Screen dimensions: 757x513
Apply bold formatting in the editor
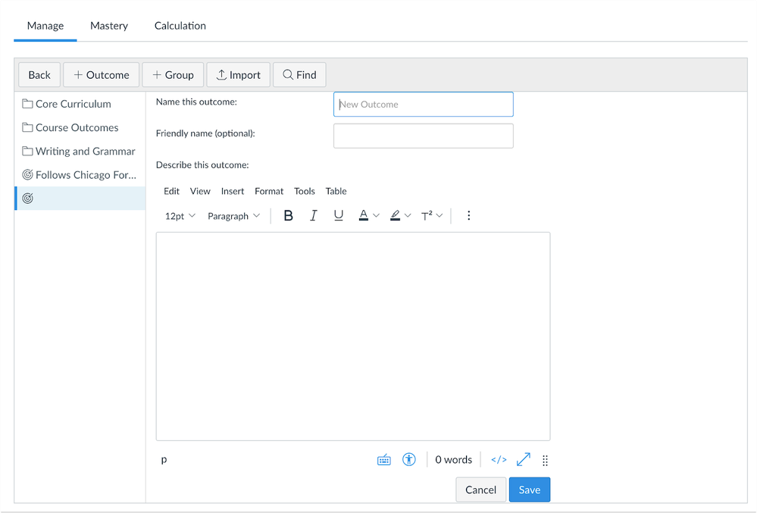coord(288,216)
